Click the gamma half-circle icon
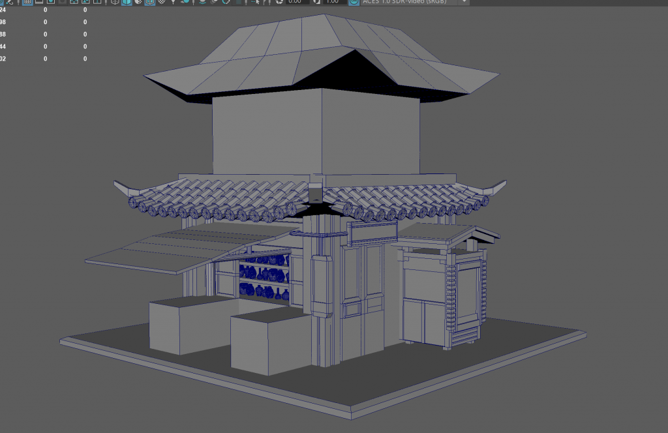This screenshot has height=433, width=668. pyautogui.click(x=316, y=2)
